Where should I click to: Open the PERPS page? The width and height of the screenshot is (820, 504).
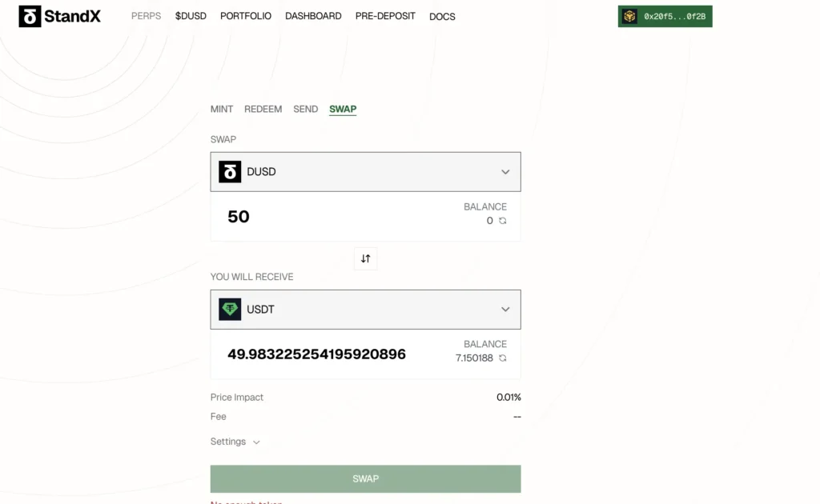coord(146,16)
